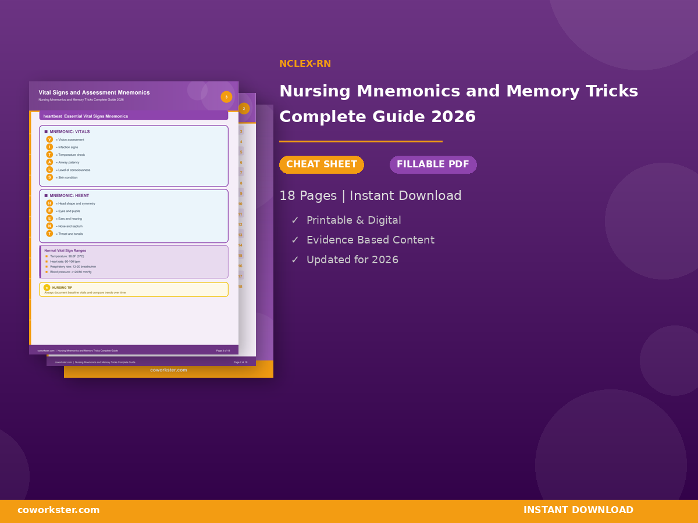
Task: Click INSTANT DOWNLOAD in the bottom bar
Action: [x=578, y=510]
